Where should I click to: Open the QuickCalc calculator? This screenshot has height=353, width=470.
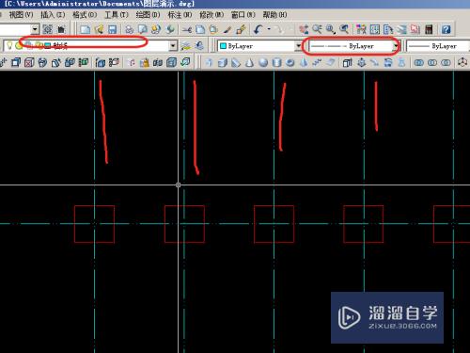point(429,29)
